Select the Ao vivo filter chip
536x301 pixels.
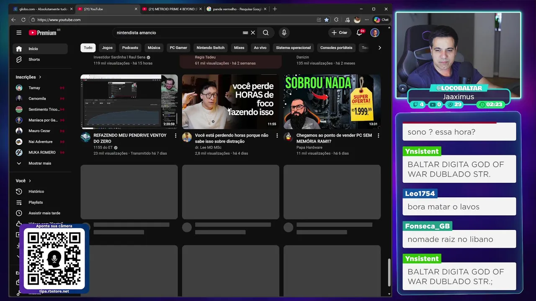[x=260, y=48]
